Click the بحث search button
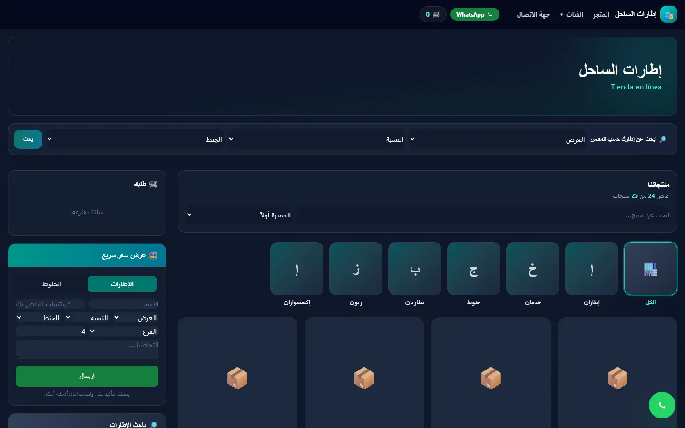 pyautogui.click(x=28, y=139)
